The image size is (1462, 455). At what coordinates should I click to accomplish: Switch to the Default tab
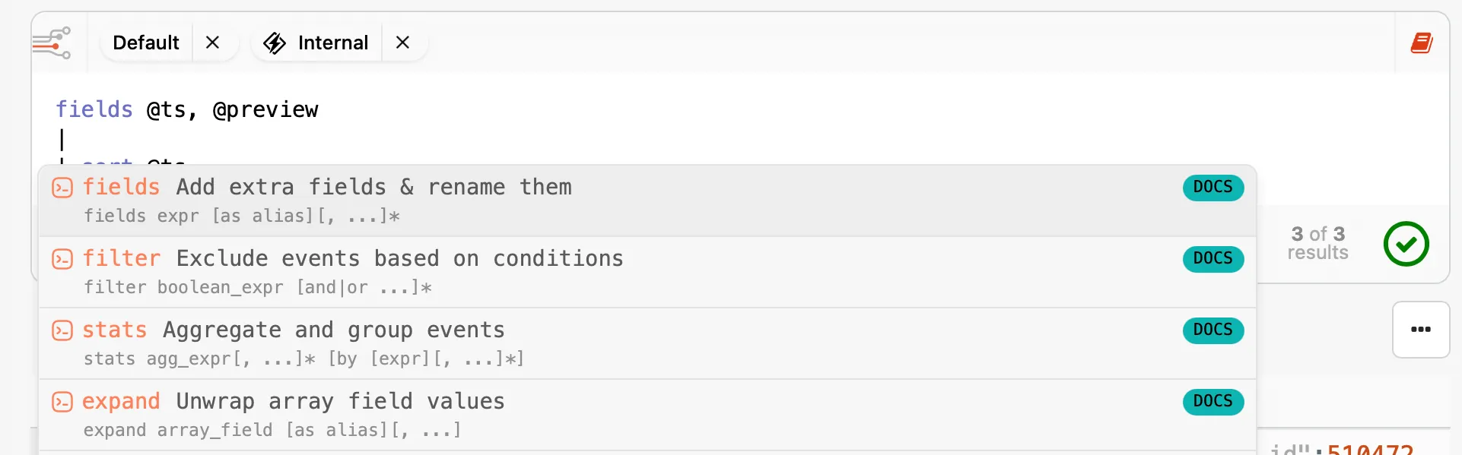[146, 43]
